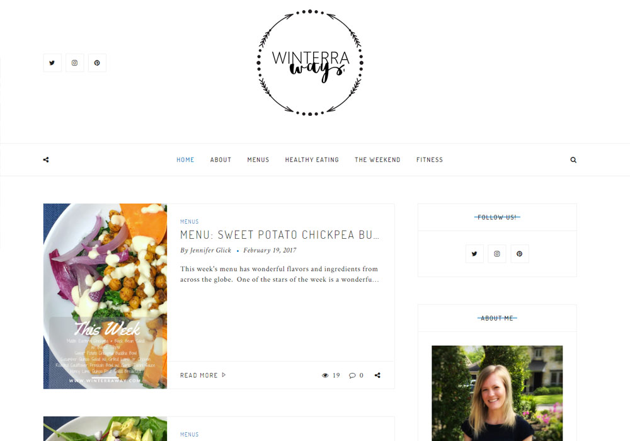Click the share icon in navigation bar

point(46,160)
